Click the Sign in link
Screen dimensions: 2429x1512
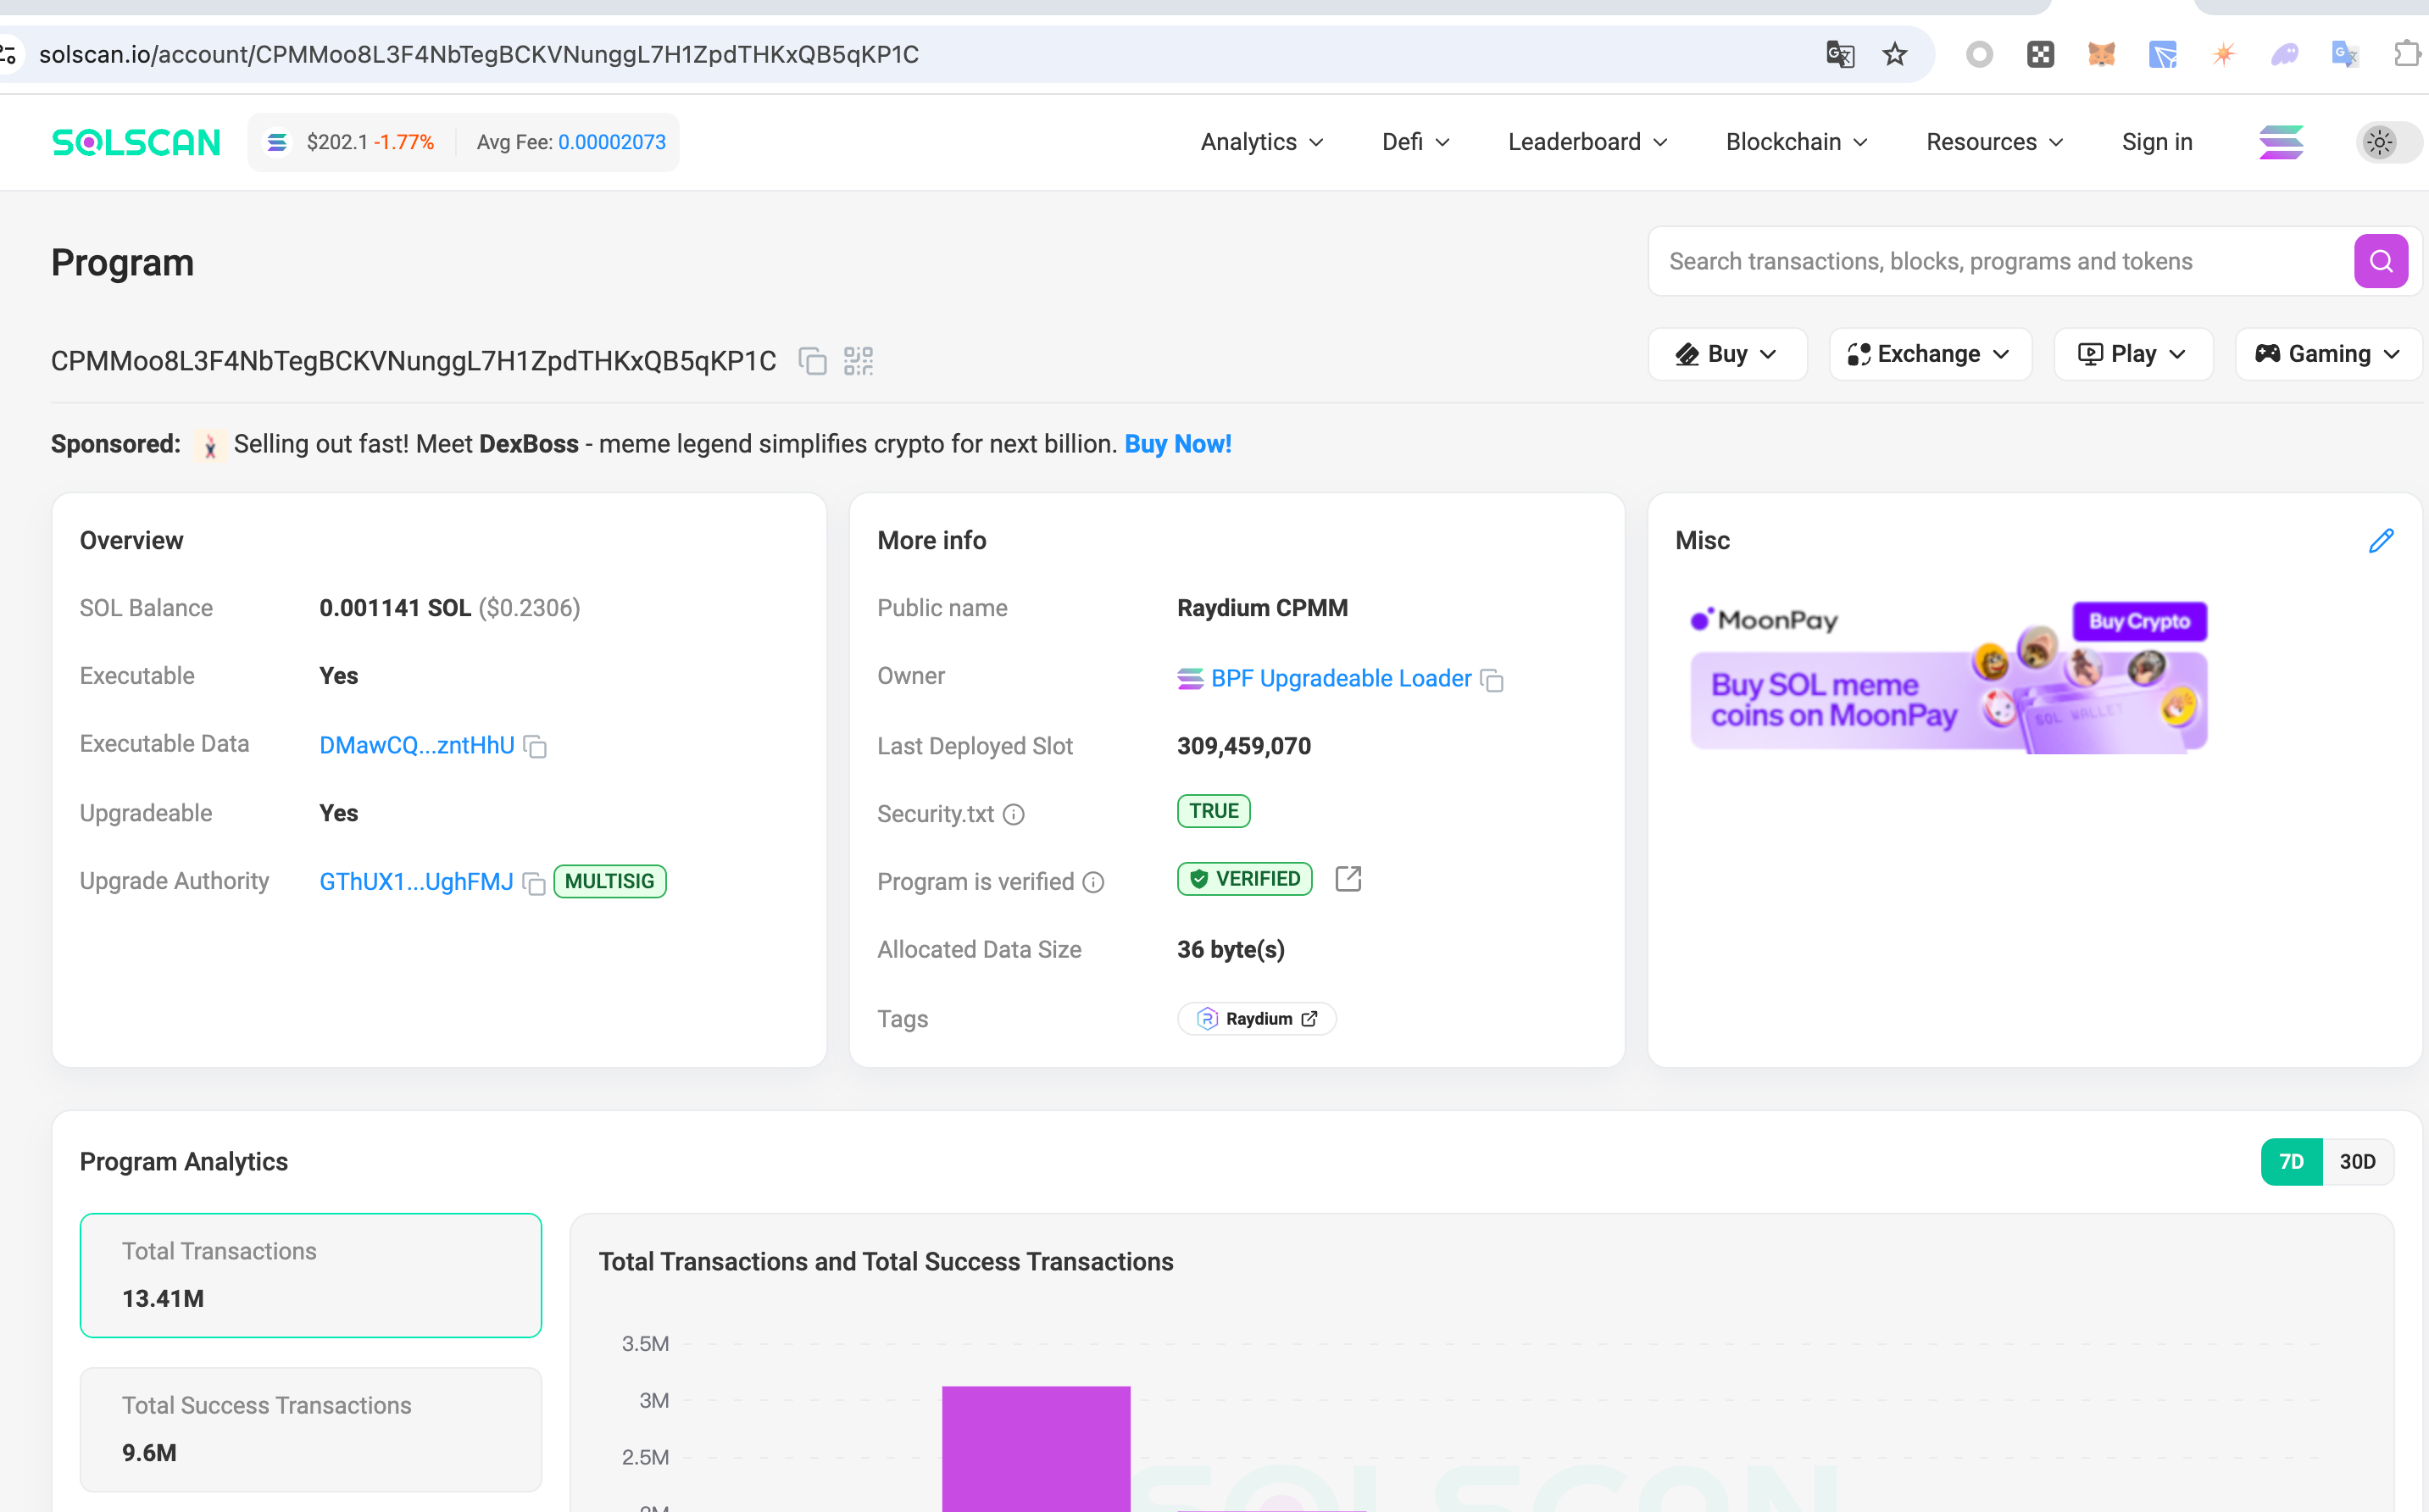(x=2156, y=142)
